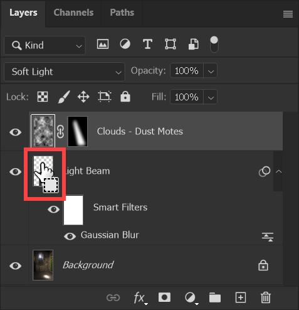Filter for adjustment layers icon

(x=125, y=45)
